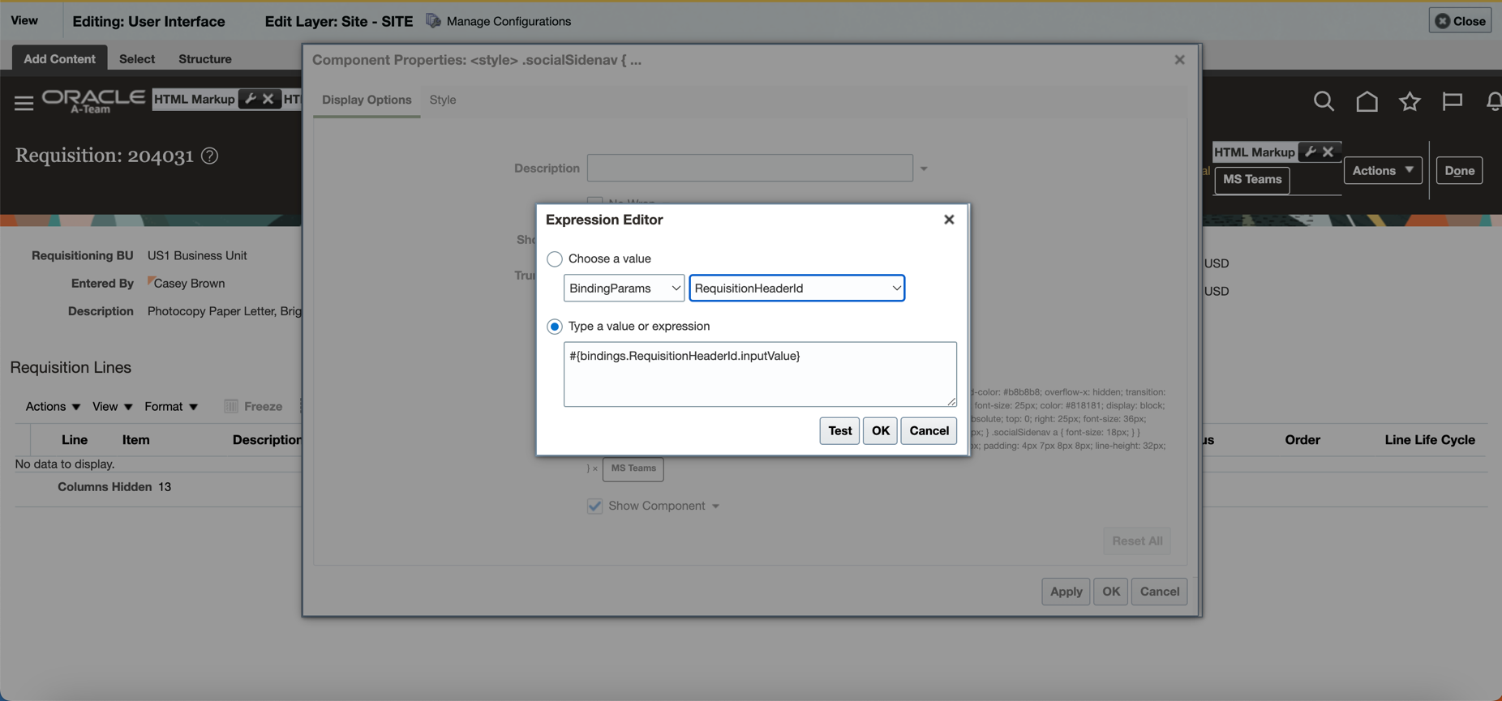
Task: Open the hamburger navigator menu
Action: (x=24, y=103)
